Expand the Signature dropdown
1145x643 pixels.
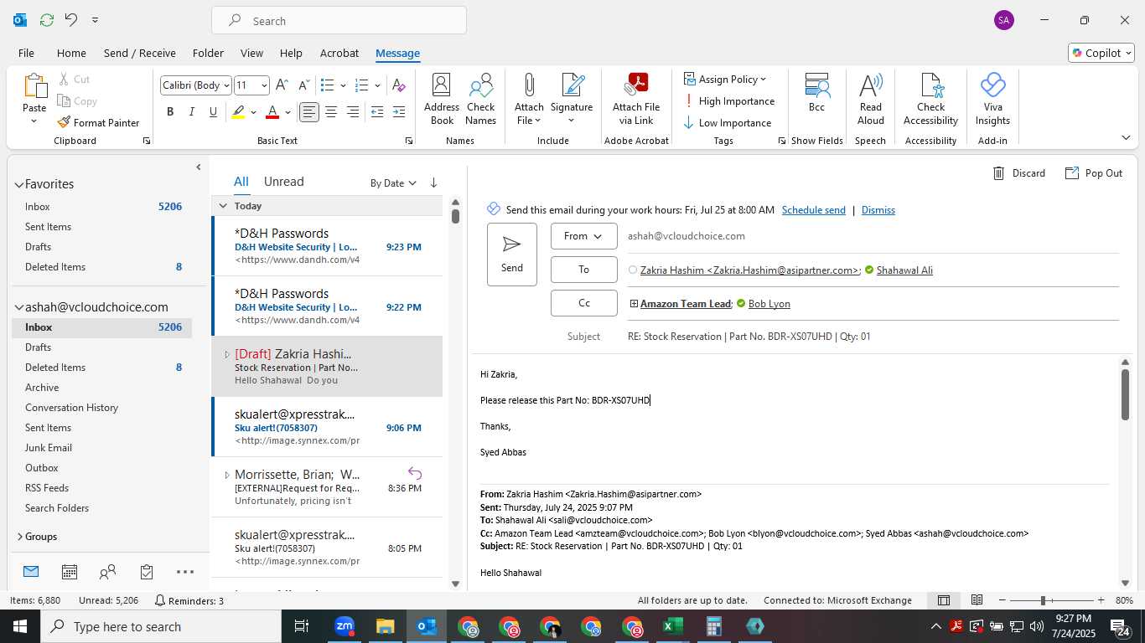[572, 121]
